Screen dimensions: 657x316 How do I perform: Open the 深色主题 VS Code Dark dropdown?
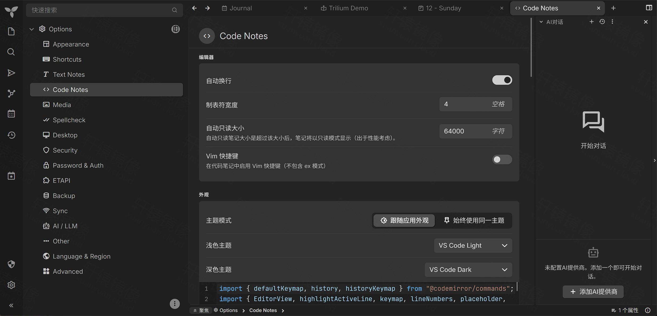[468, 270]
